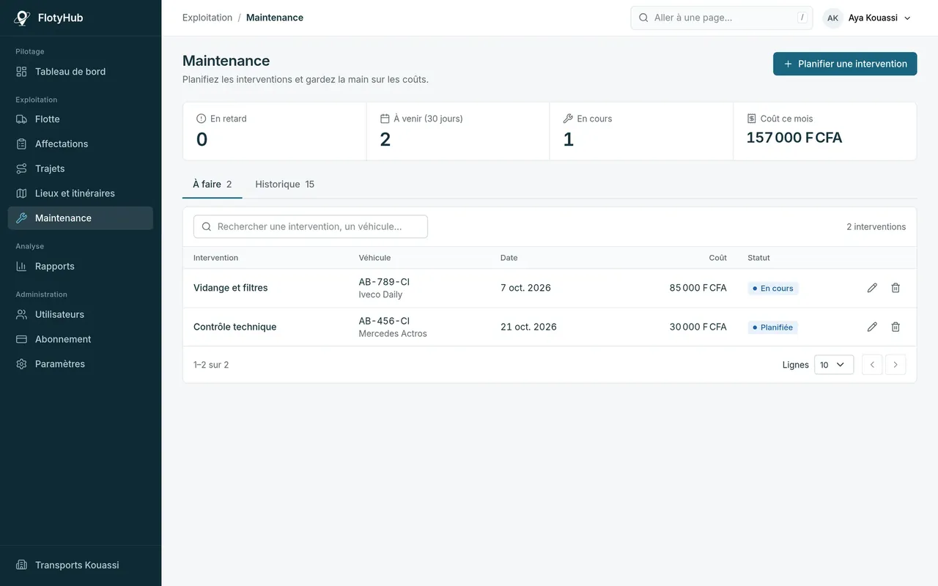The height and width of the screenshot is (586, 938).
Task: Open Tableau de bord in sidebar
Action: click(81, 72)
